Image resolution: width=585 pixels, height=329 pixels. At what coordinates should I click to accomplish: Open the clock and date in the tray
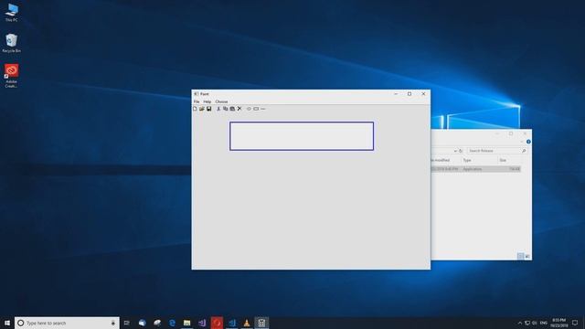(x=558, y=323)
